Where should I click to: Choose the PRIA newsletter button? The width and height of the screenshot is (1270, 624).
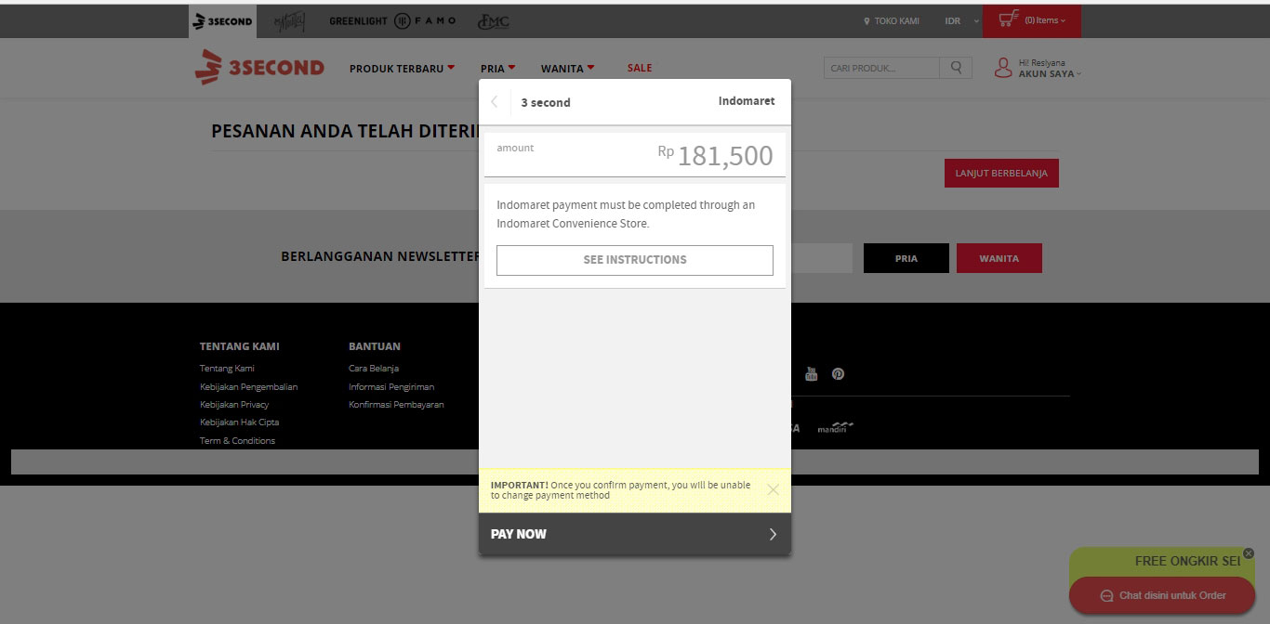[x=906, y=258]
